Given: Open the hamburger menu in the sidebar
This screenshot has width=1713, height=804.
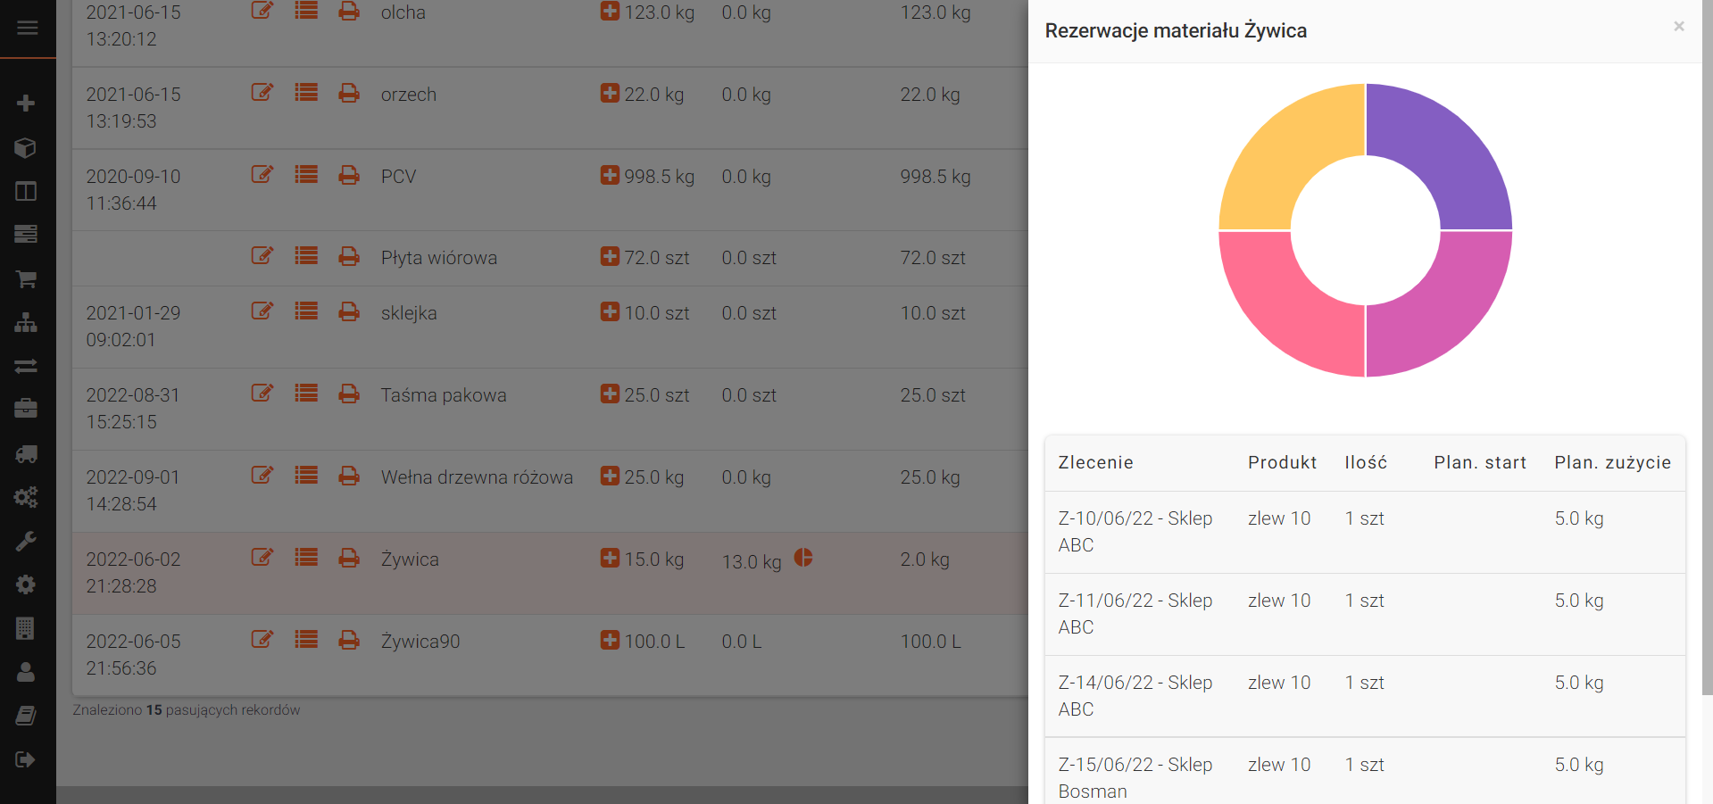Looking at the screenshot, I should tap(27, 28).
